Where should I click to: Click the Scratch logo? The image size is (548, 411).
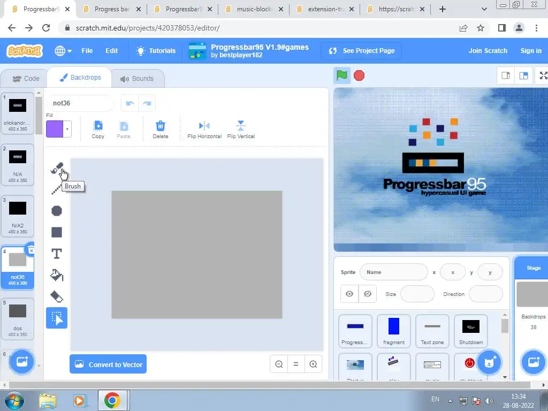25,51
